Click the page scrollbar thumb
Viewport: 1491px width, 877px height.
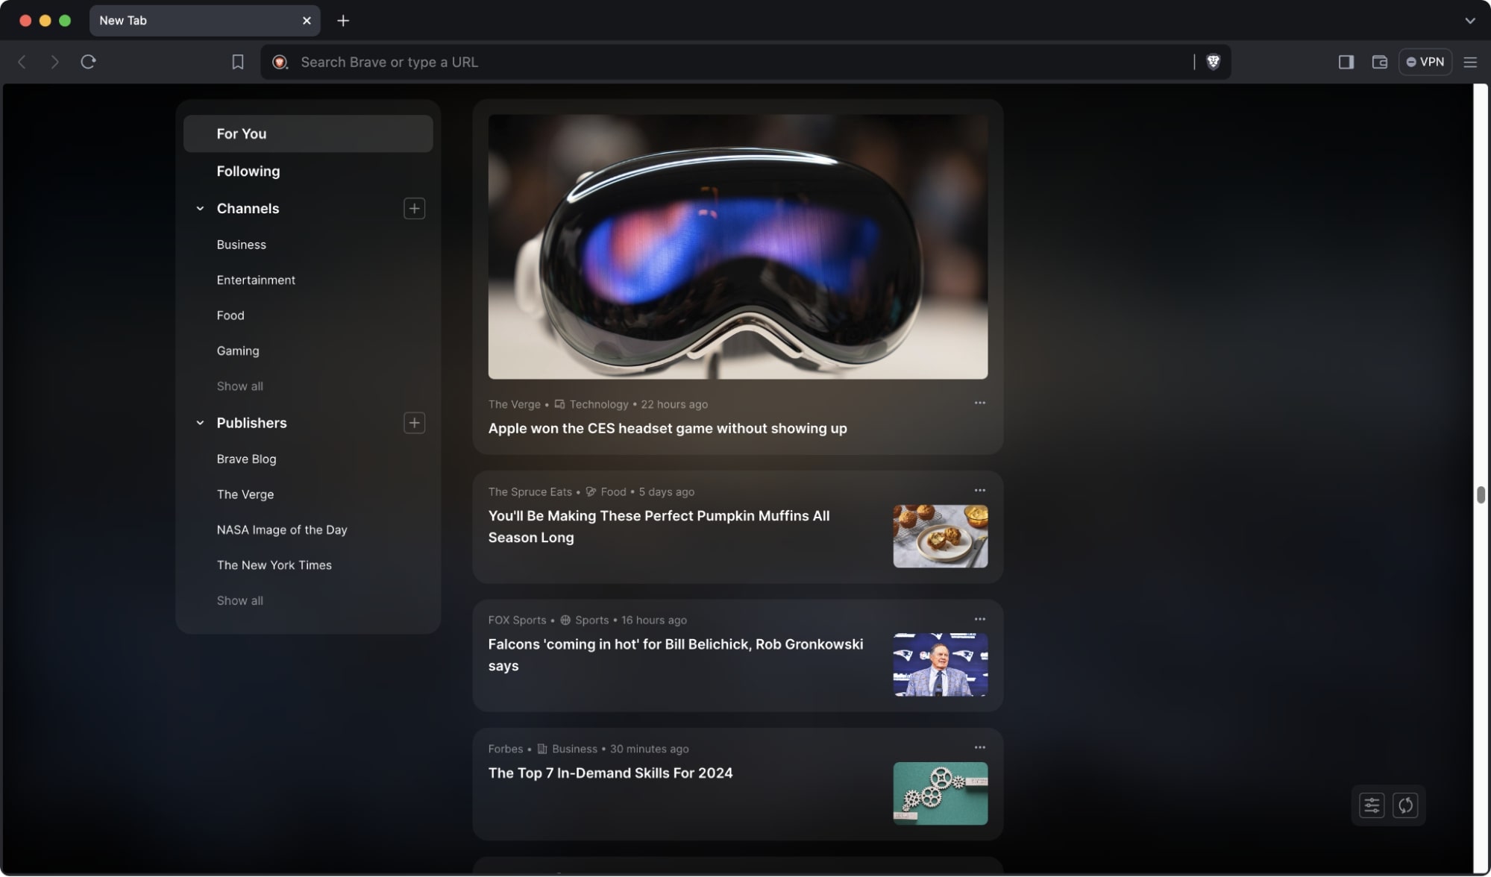pyautogui.click(x=1481, y=494)
